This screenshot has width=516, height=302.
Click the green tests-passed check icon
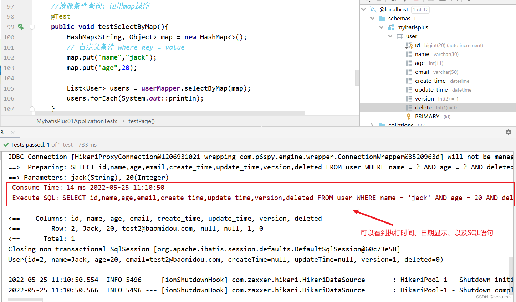6,145
